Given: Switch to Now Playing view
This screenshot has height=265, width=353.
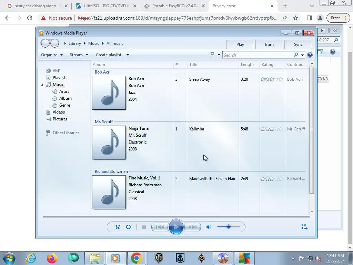Looking at the screenshot, I should (305, 227).
